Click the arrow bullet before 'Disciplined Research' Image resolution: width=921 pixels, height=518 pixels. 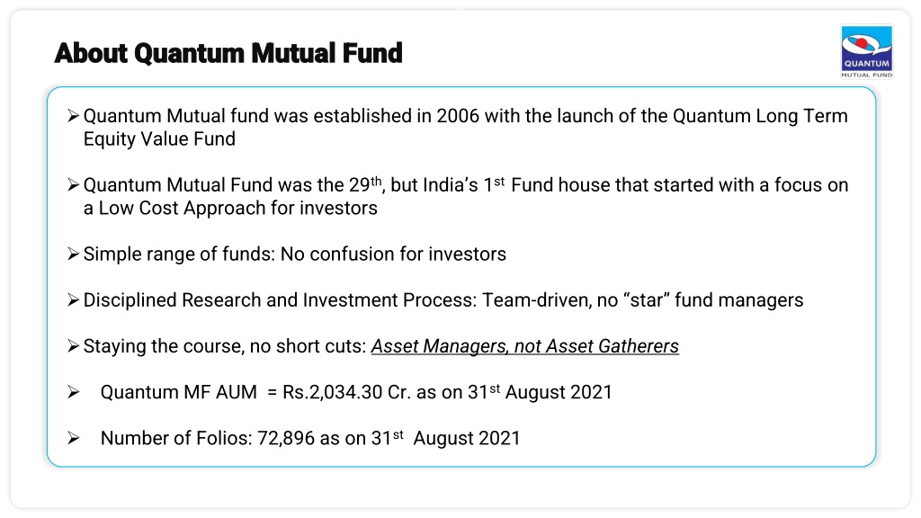click(x=73, y=300)
